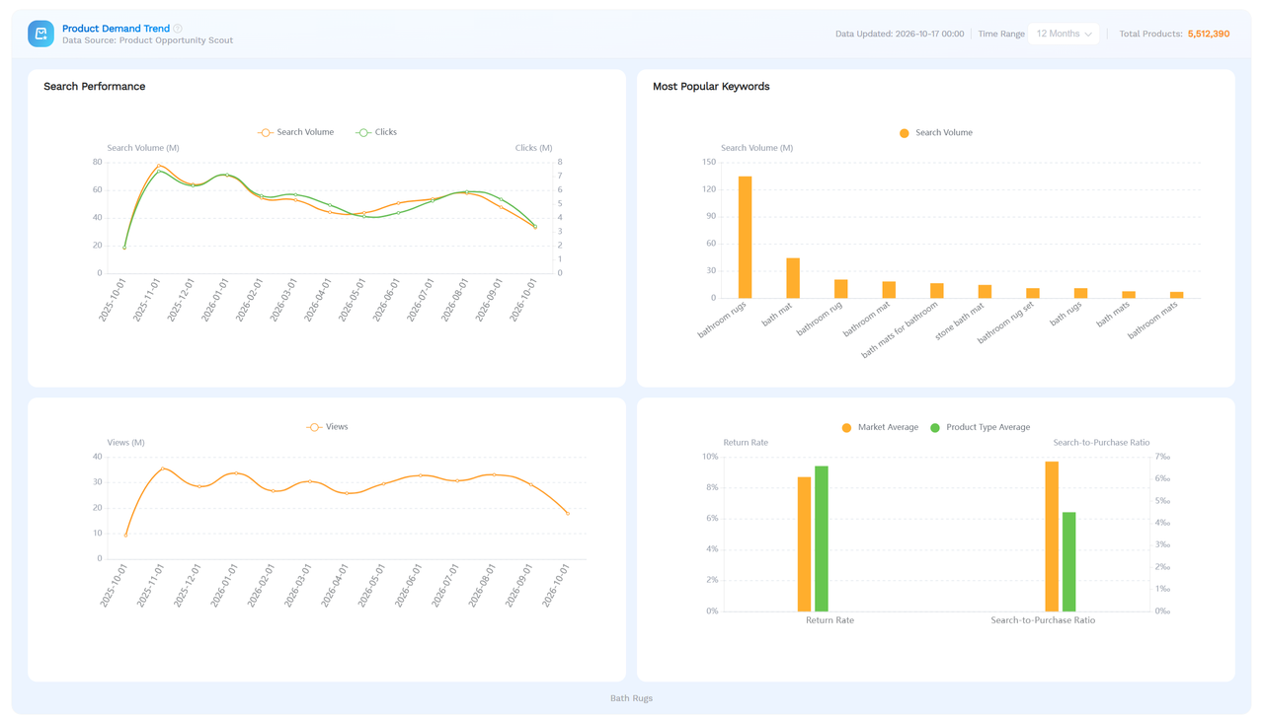Toggle the Search Volume line legend
The image size is (1264, 719).
click(x=295, y=132)
